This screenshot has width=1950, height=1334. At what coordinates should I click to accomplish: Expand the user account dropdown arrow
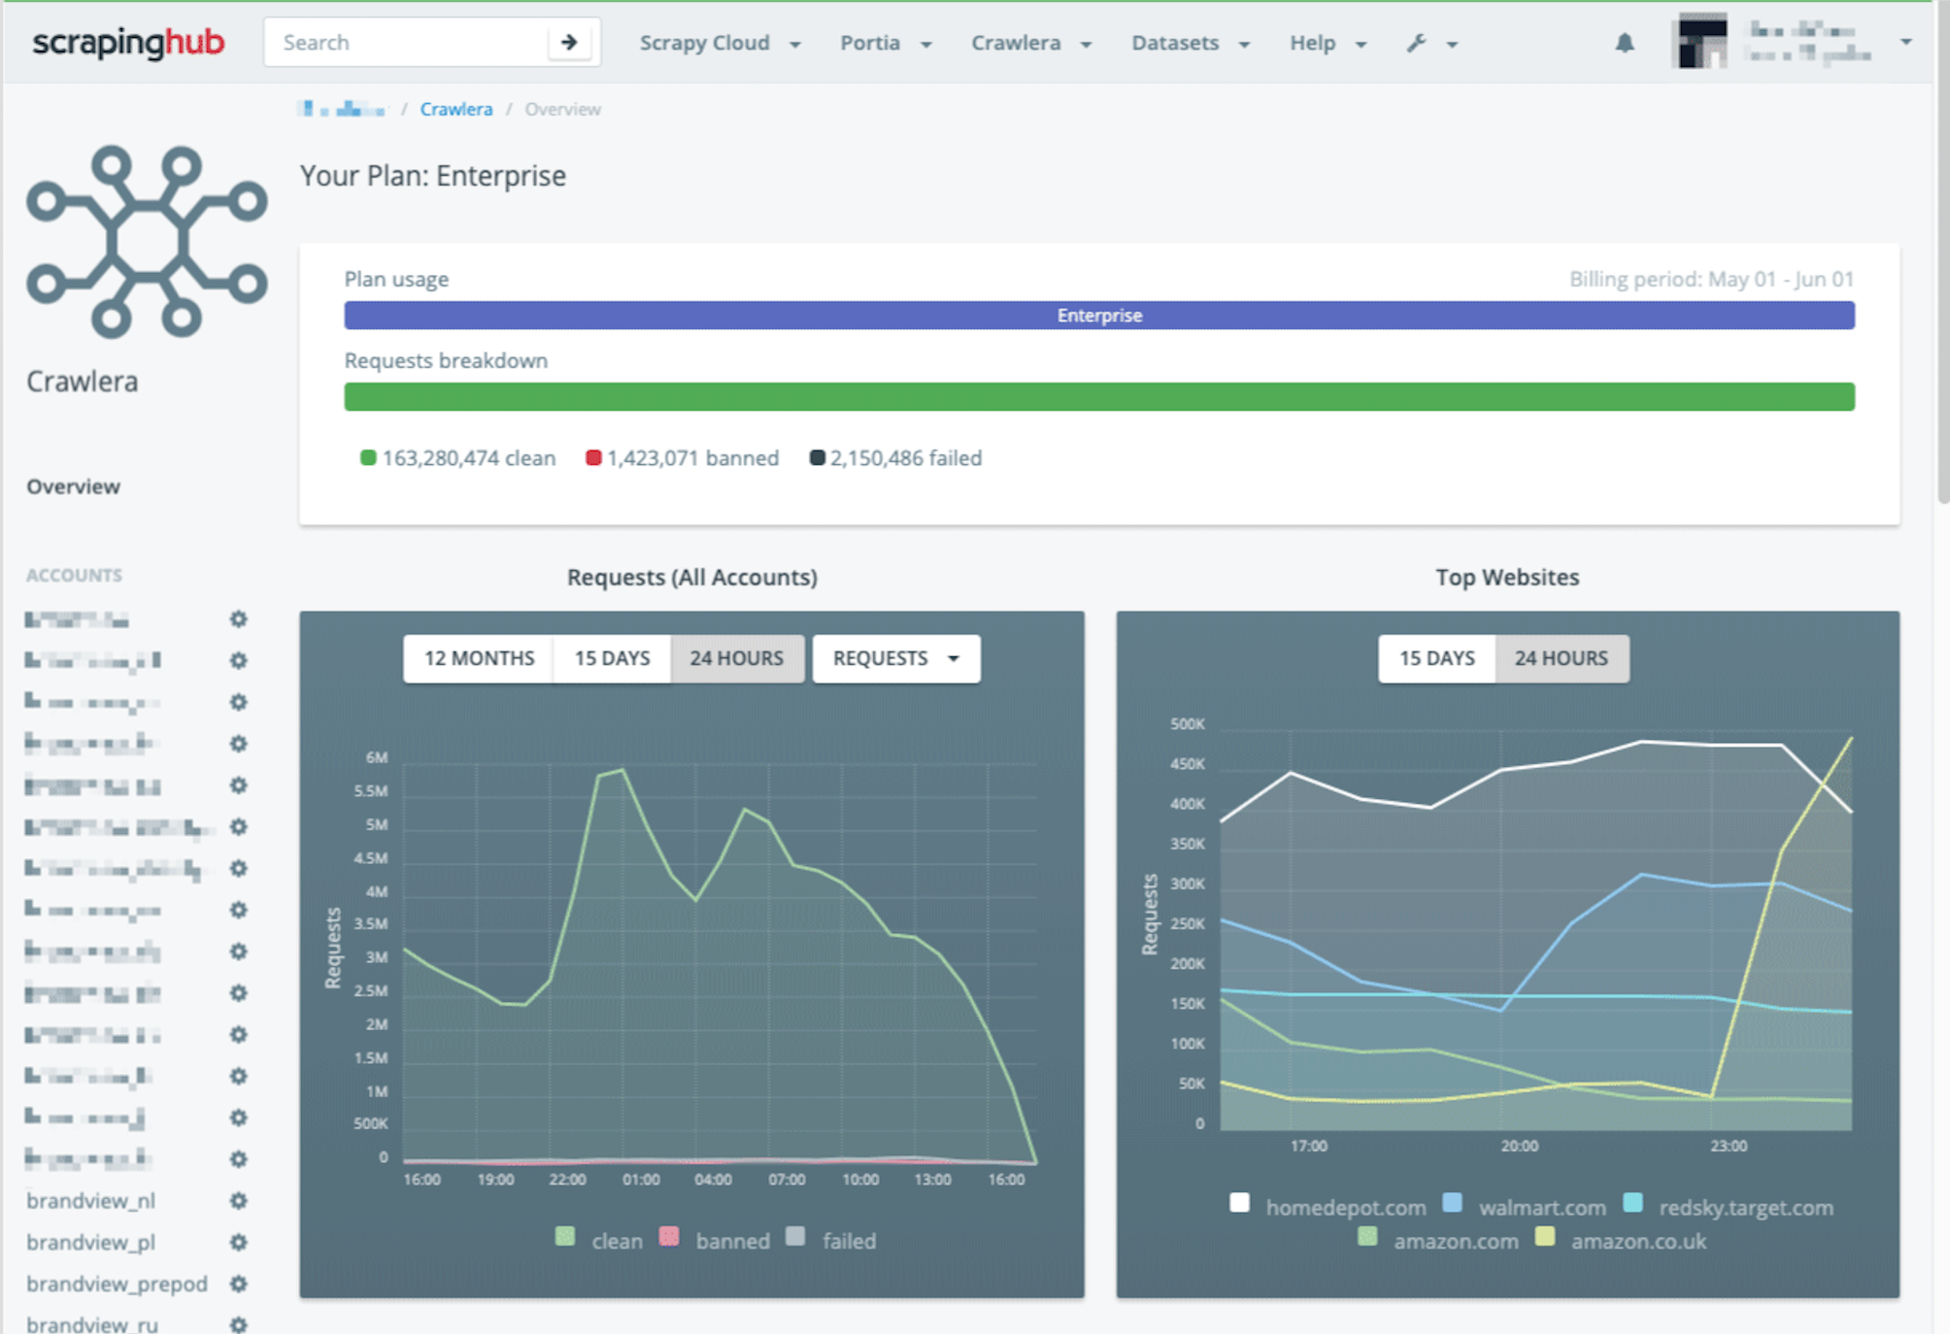tap(1906, 42)
